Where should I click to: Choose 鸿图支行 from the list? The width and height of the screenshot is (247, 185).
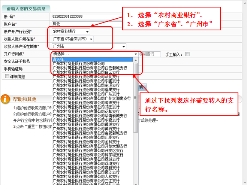pyautogui.click(x=93, y=107)
